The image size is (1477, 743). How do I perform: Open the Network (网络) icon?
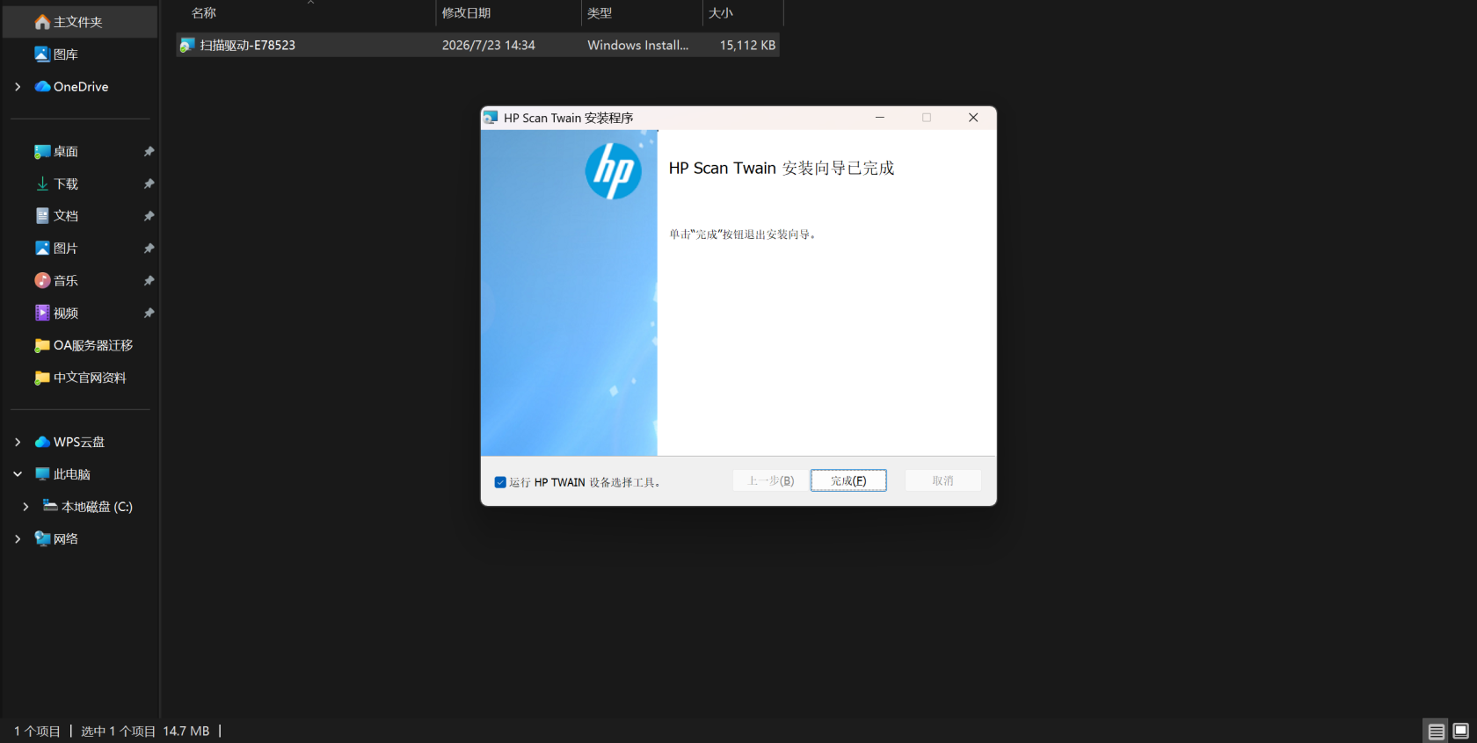(x=42, y=539)
